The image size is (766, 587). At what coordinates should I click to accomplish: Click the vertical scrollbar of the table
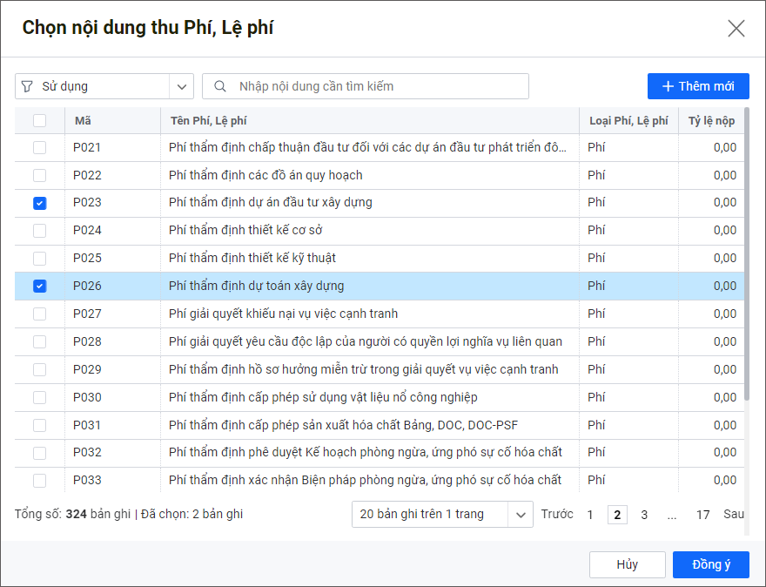(x=748, y=261)
